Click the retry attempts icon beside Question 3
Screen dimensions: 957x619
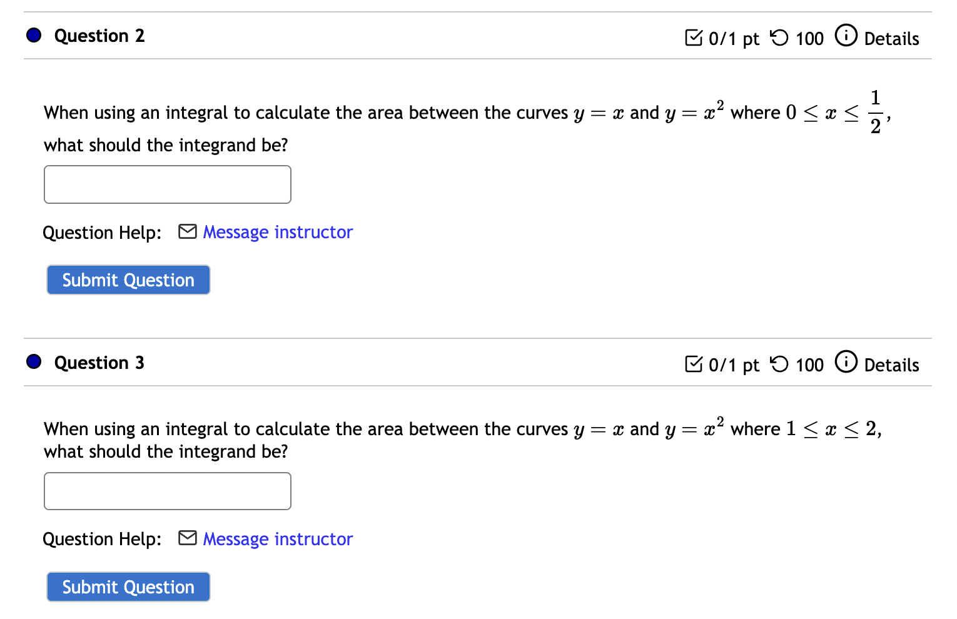tap(779, 365)
